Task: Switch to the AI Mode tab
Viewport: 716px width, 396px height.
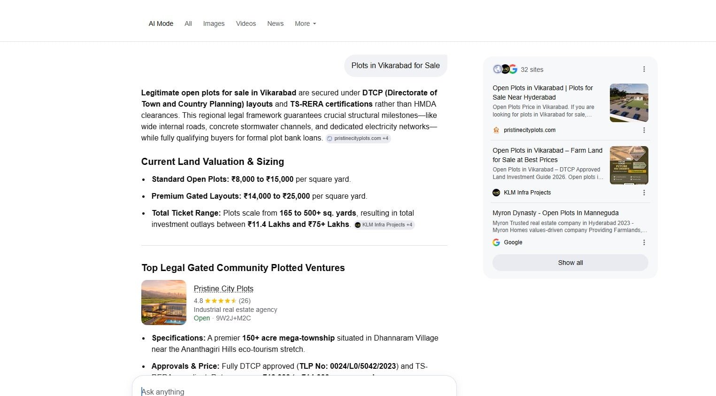Action: pos(161,23)
